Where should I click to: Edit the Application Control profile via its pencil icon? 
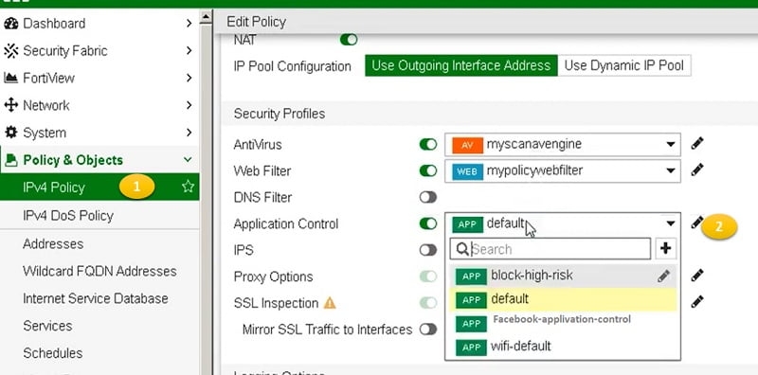696,223
